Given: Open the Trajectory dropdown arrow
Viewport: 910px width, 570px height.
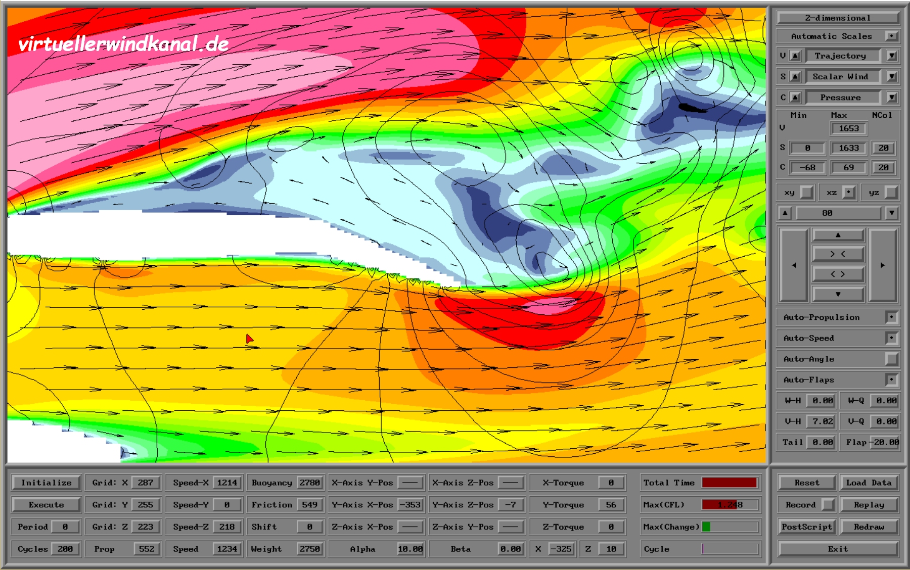Looking at the screenshot, I should click(892, 56).
